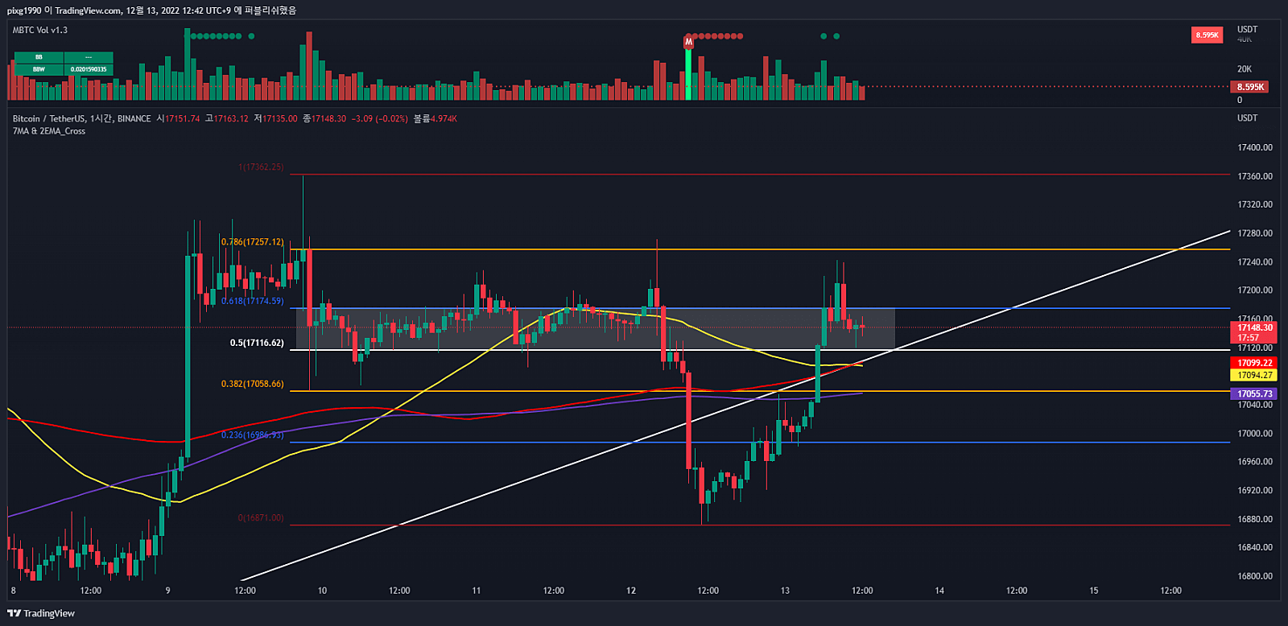The width and height of the screenshot is (1288, 626).
Task: Click date 13 on time axis
Action: (x=785, y=591)
